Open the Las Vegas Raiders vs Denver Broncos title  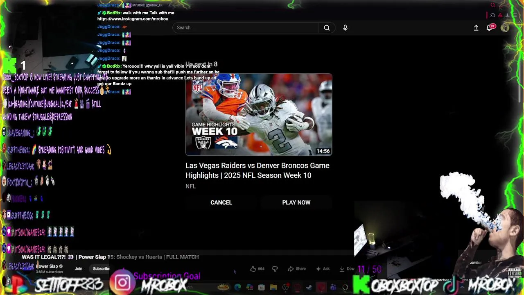pos(257,170)
